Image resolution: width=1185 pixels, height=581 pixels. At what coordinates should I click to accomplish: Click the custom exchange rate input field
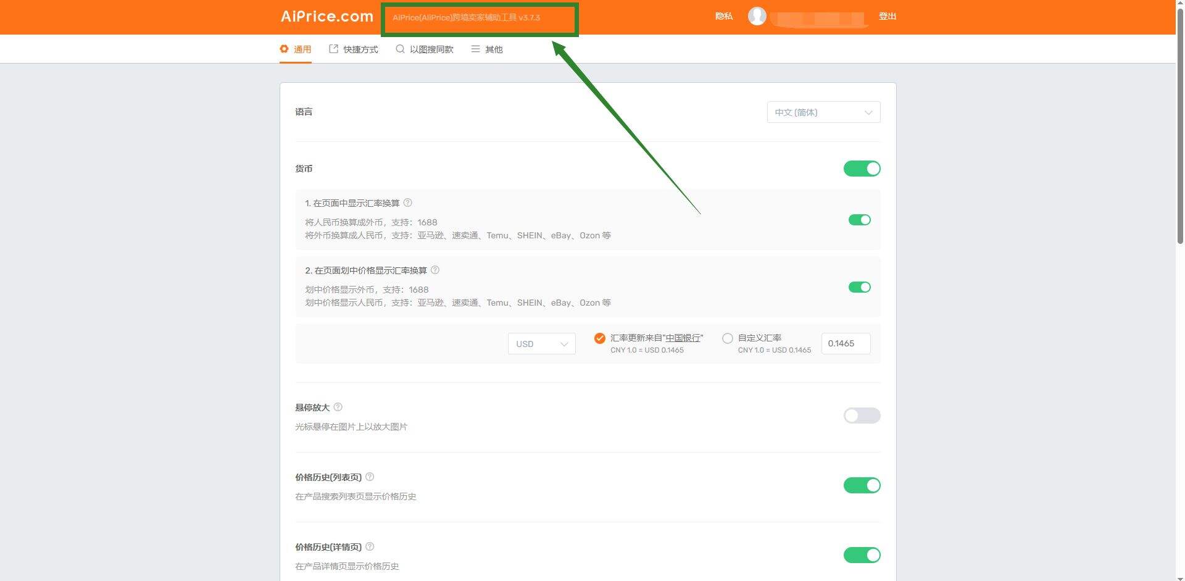pyautogui.click(x=846, y=344)
